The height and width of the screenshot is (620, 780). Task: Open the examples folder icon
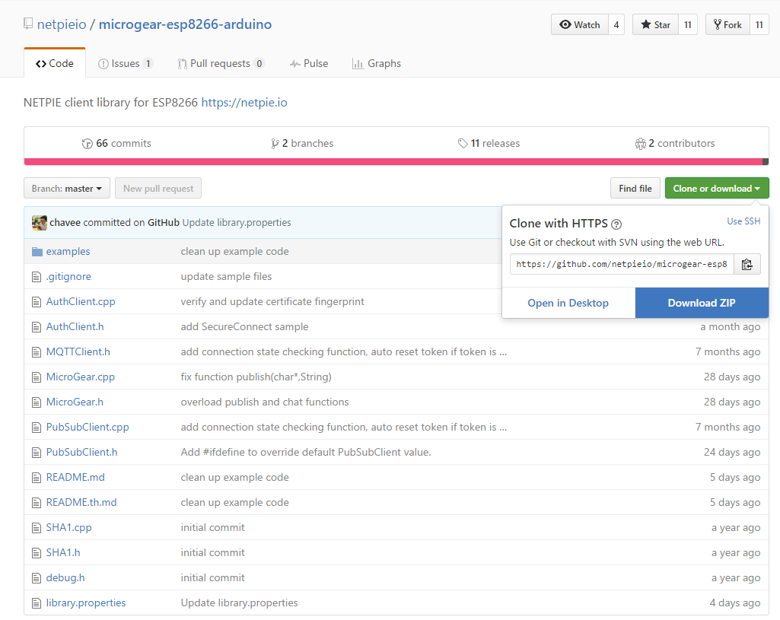click(x=39, y=250)
